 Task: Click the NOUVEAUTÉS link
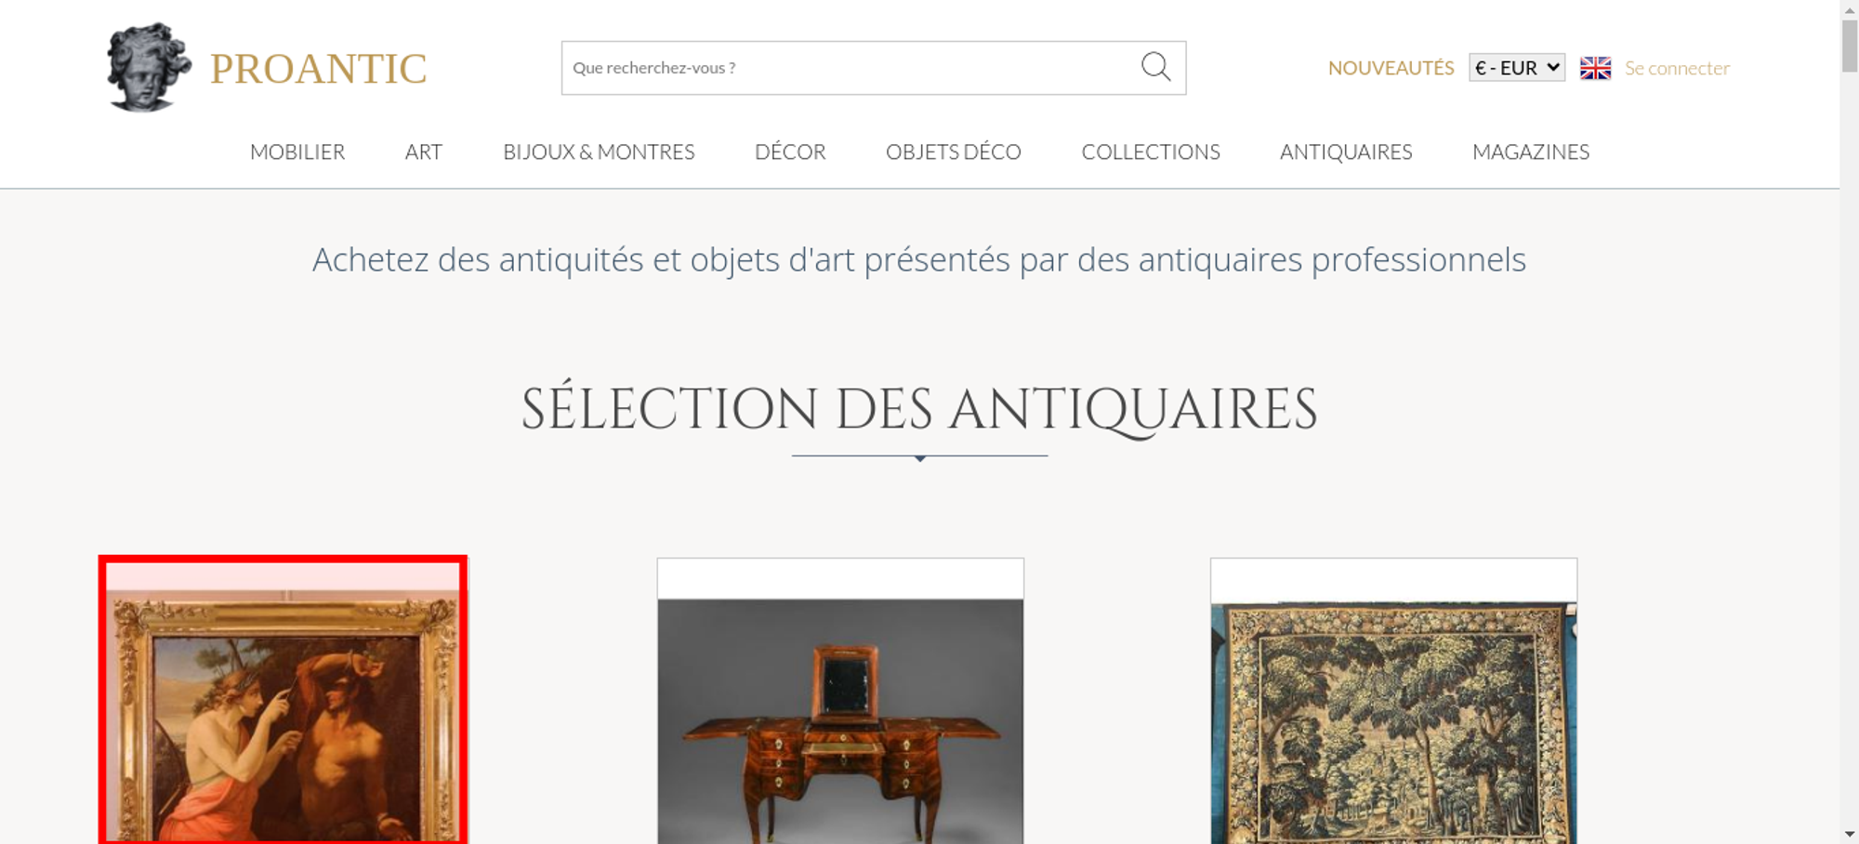[1391, 68]
